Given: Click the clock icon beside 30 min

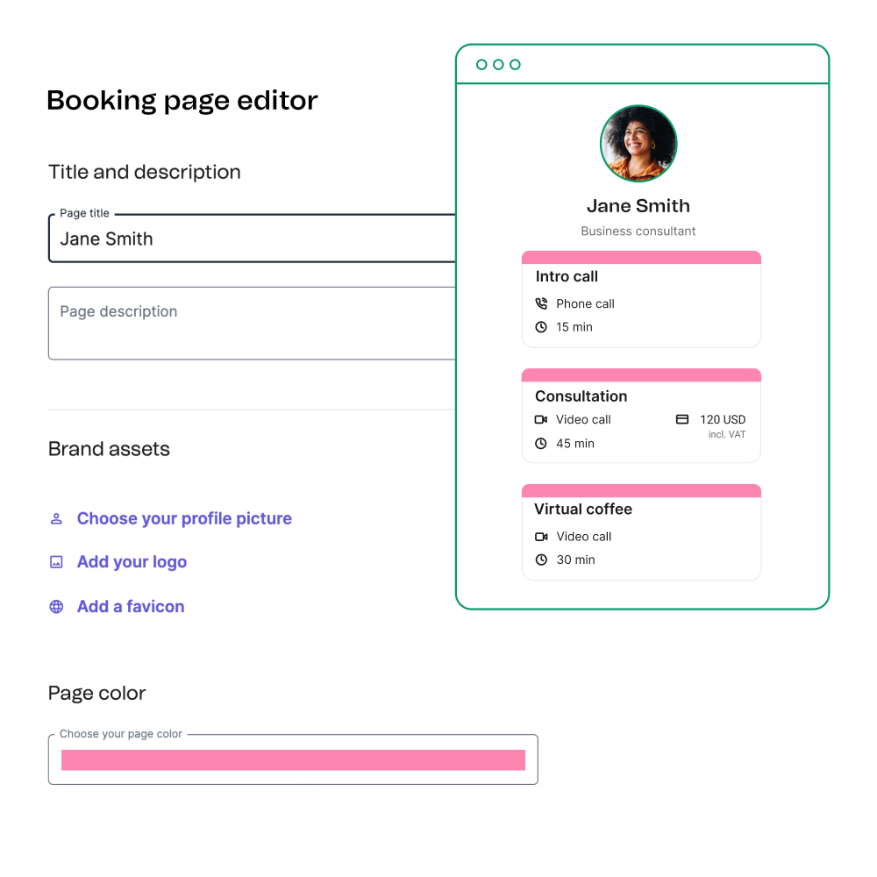Looking at the screenshot, I should (x=541, y=560).
